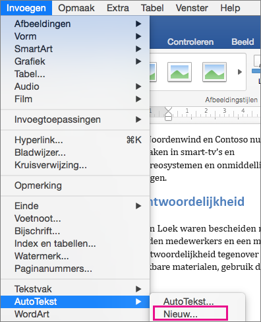261x322 pixels.
Task: Open the Tabel menu in menu bar
Action: point(152,8)
